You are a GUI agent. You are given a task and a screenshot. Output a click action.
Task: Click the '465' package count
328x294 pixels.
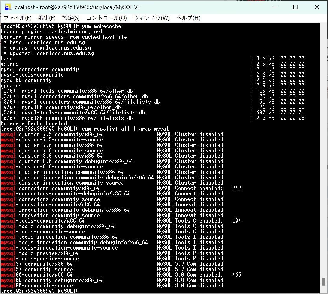(x=237, y=275)
